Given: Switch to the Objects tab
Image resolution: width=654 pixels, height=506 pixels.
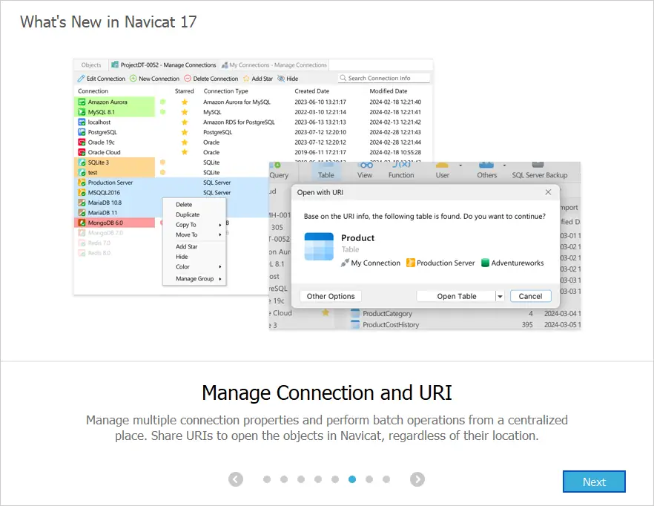Looking at the screenshot, I should coord(91,65).
